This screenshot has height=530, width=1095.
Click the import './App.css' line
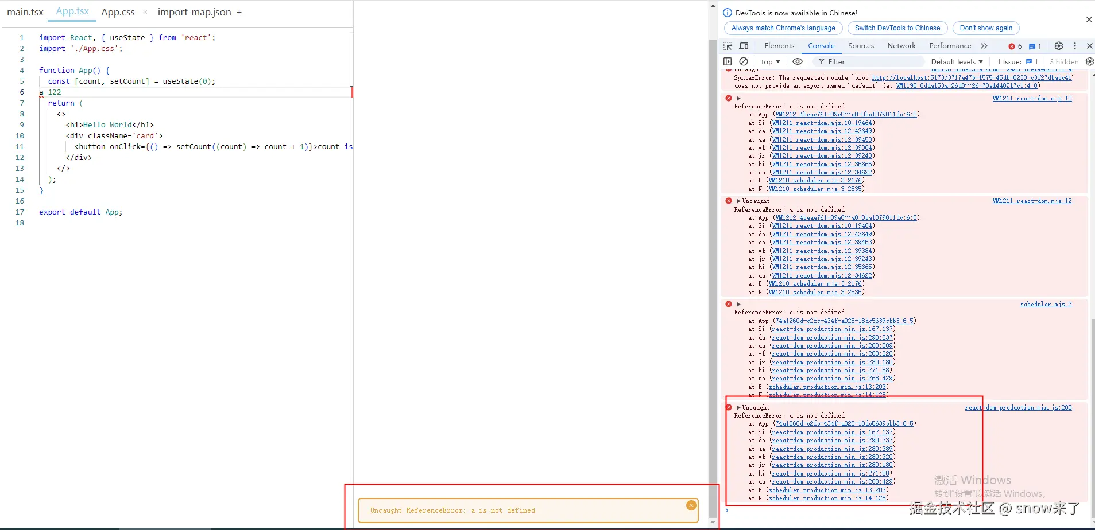[x=80, y=49]
